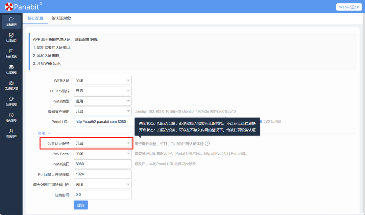Click the clientip=192.168.0.10 encoding hint text

185,112
